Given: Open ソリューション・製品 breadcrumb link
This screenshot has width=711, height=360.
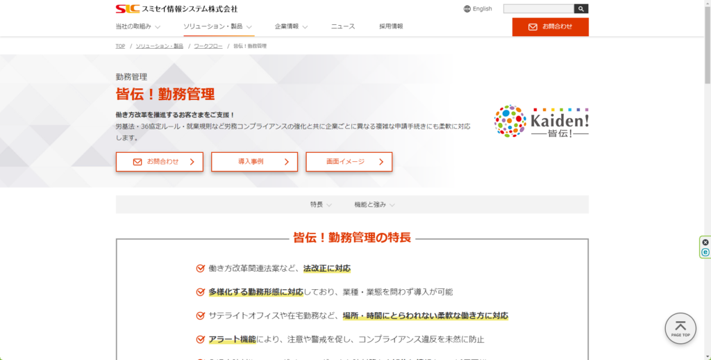Looking at the screenshot, I should pos(160,47).
